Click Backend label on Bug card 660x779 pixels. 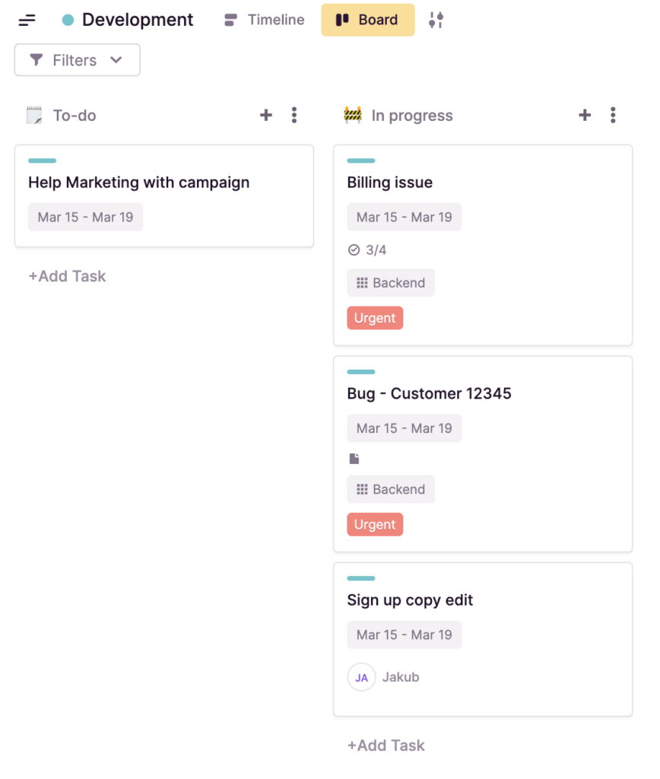tap(391, 490)
